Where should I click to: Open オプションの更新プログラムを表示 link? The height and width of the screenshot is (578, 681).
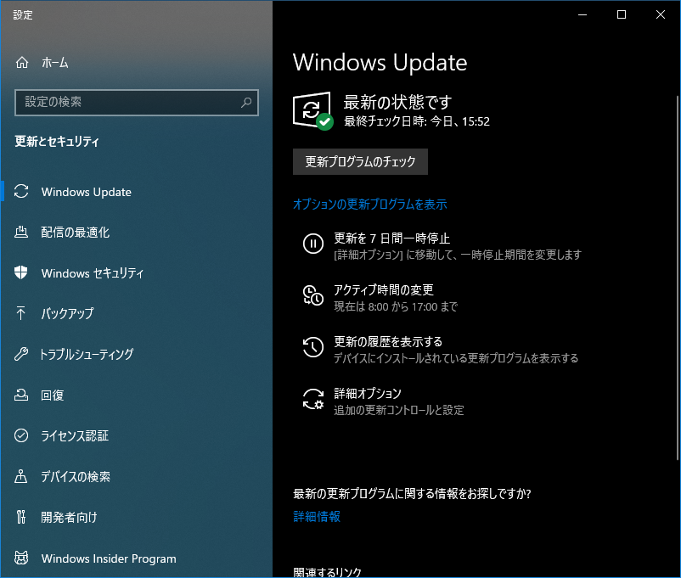click(x=369, y=204)
